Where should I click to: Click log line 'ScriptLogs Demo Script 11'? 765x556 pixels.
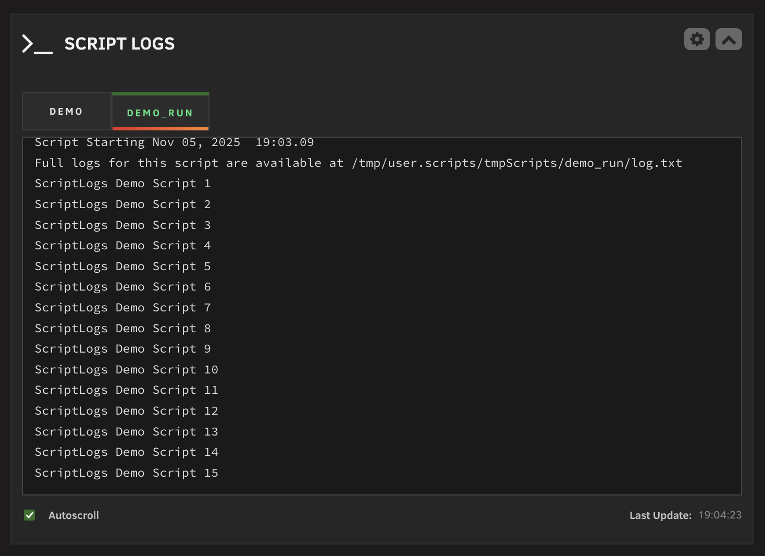pos(127,390)
